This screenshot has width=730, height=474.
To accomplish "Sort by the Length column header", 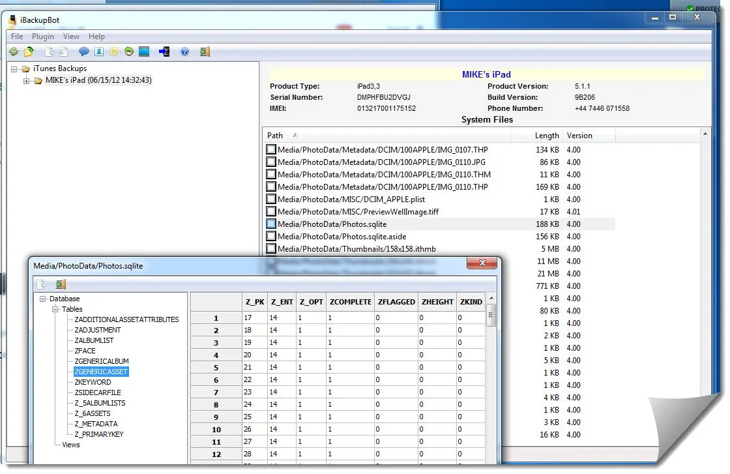I will pyautogui.click(x=546, y=136).
